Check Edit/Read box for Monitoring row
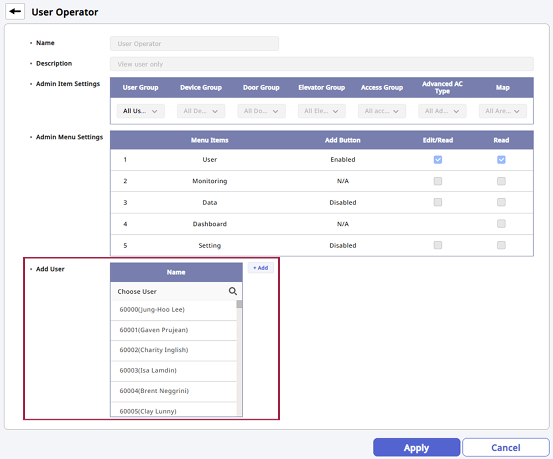The image size is (553, 459). (x=437, y=181)
